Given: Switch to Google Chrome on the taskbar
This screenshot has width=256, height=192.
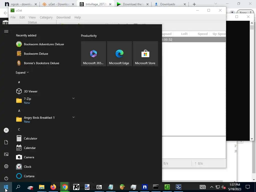Looking at the screenshot, I should coord(65,187).
